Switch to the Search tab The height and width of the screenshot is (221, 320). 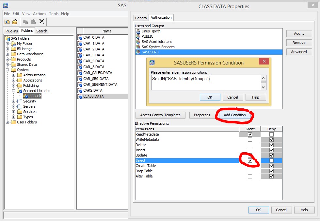42,31
